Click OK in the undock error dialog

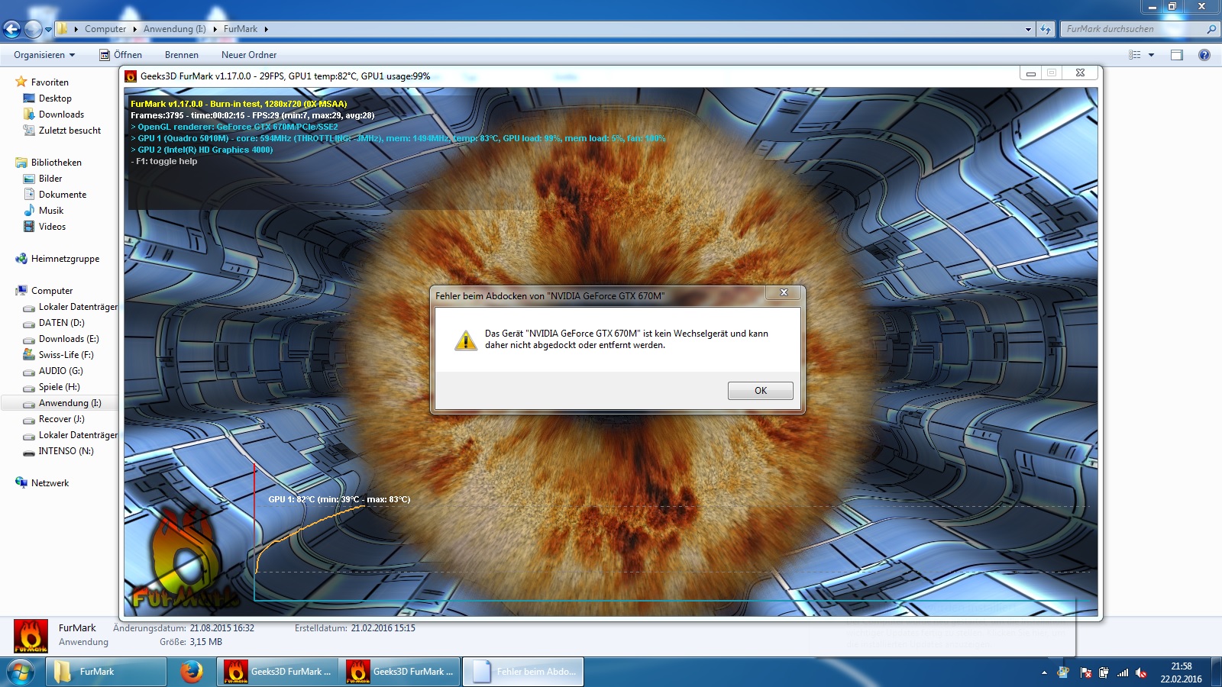tap(760, 391)
